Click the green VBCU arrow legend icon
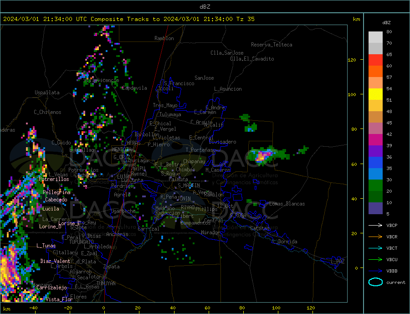Image resolution: width=410 pixels, height=314 pixels. [x=375, y=259]
